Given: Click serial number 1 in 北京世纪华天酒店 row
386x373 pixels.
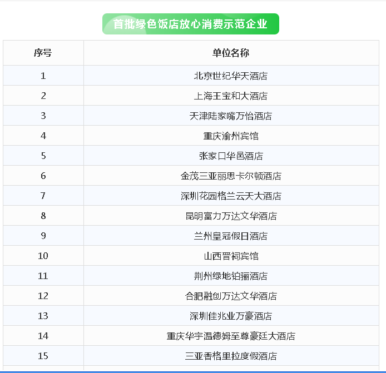Looking at the screenshot, I should pos(43,76).
